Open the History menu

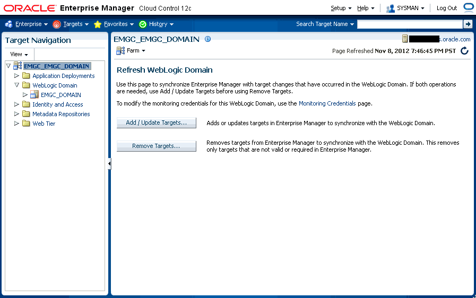pos(161,24)
